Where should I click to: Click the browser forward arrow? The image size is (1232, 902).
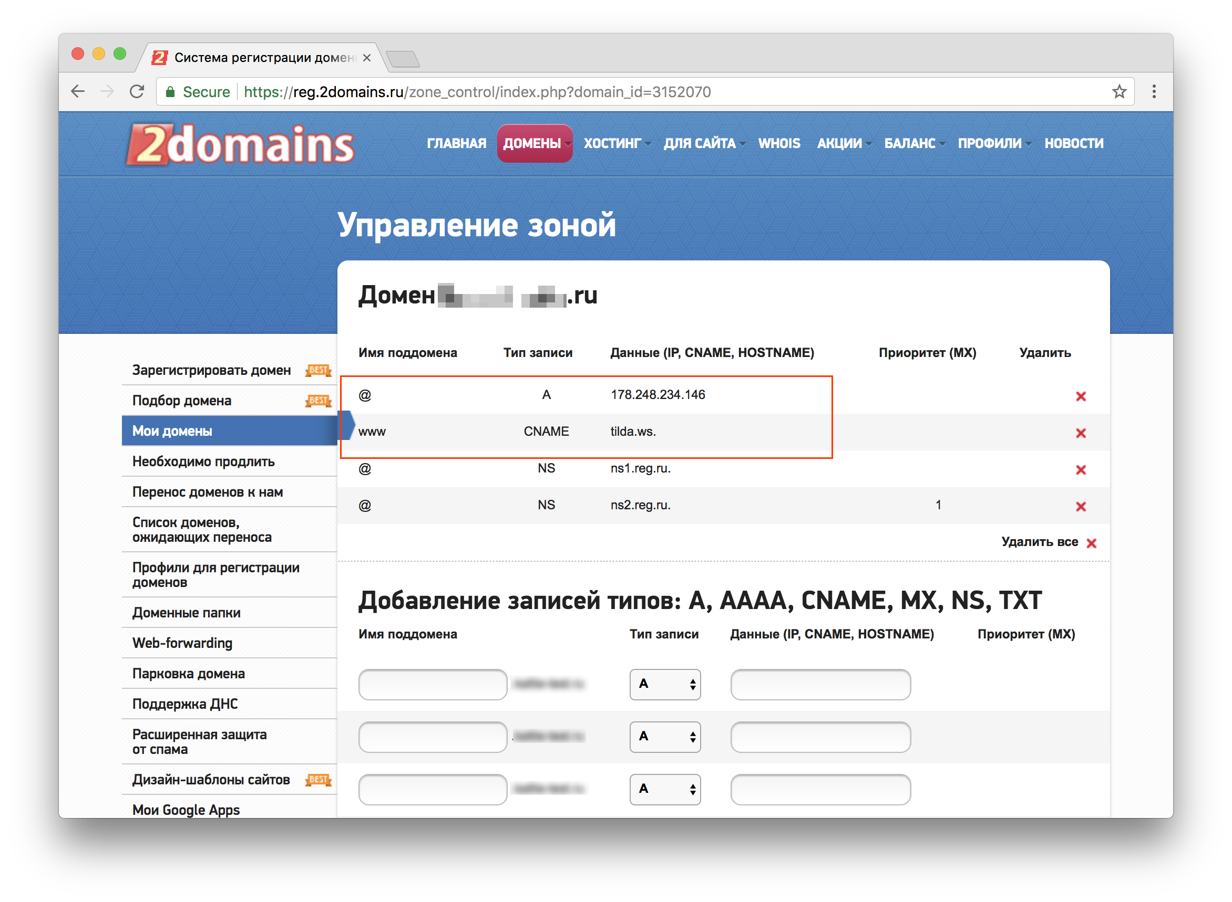(x=107, y=91)
